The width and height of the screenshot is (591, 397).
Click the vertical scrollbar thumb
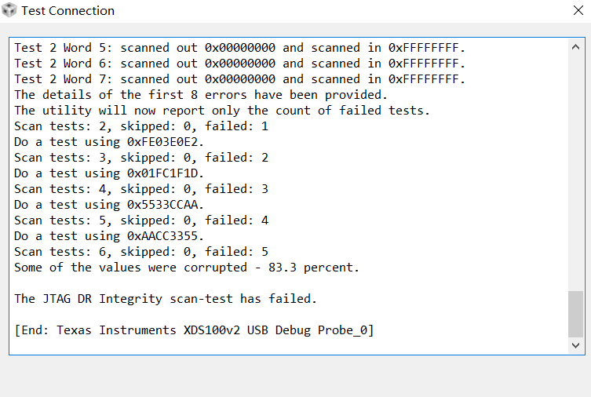coord(576,313)
